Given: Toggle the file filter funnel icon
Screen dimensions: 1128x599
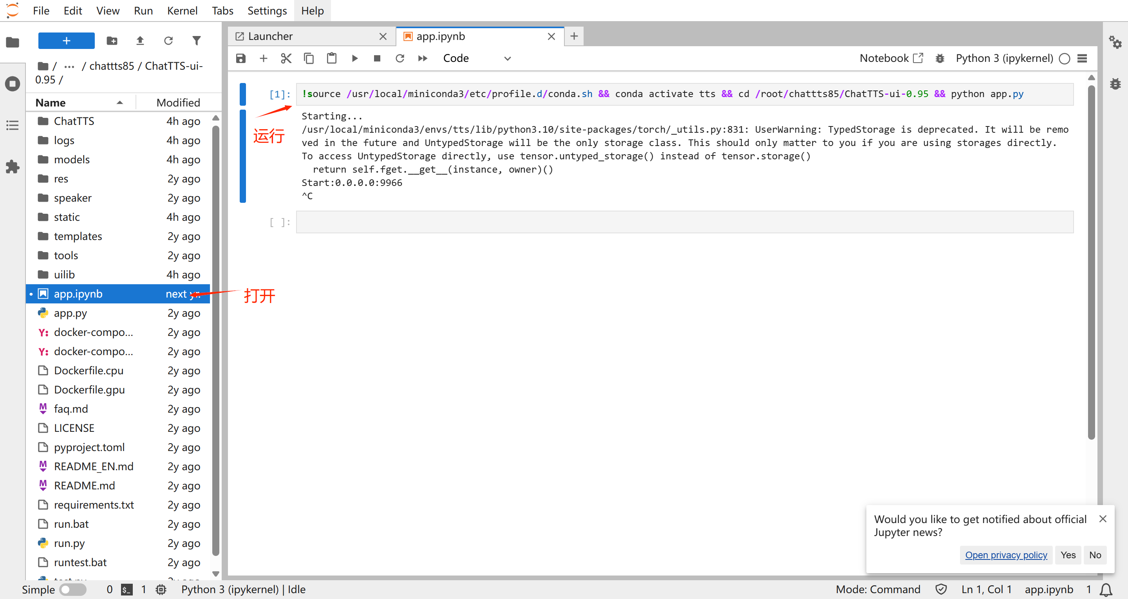Looking at the screenshot, I should point(197,41).
